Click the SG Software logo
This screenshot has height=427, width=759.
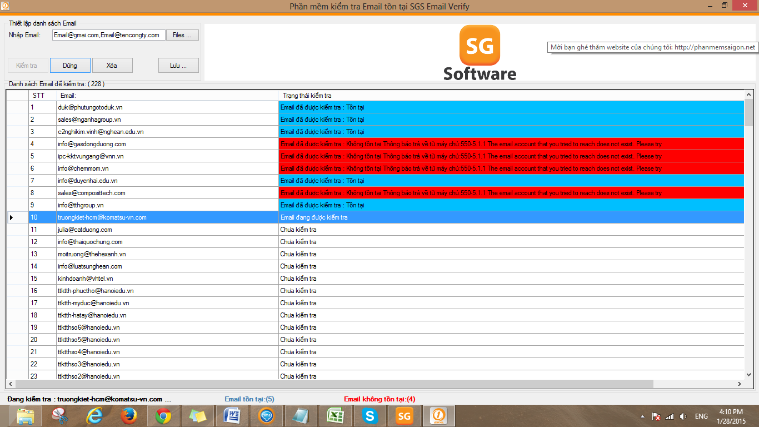pyautogui.click(x=480, y=53)
